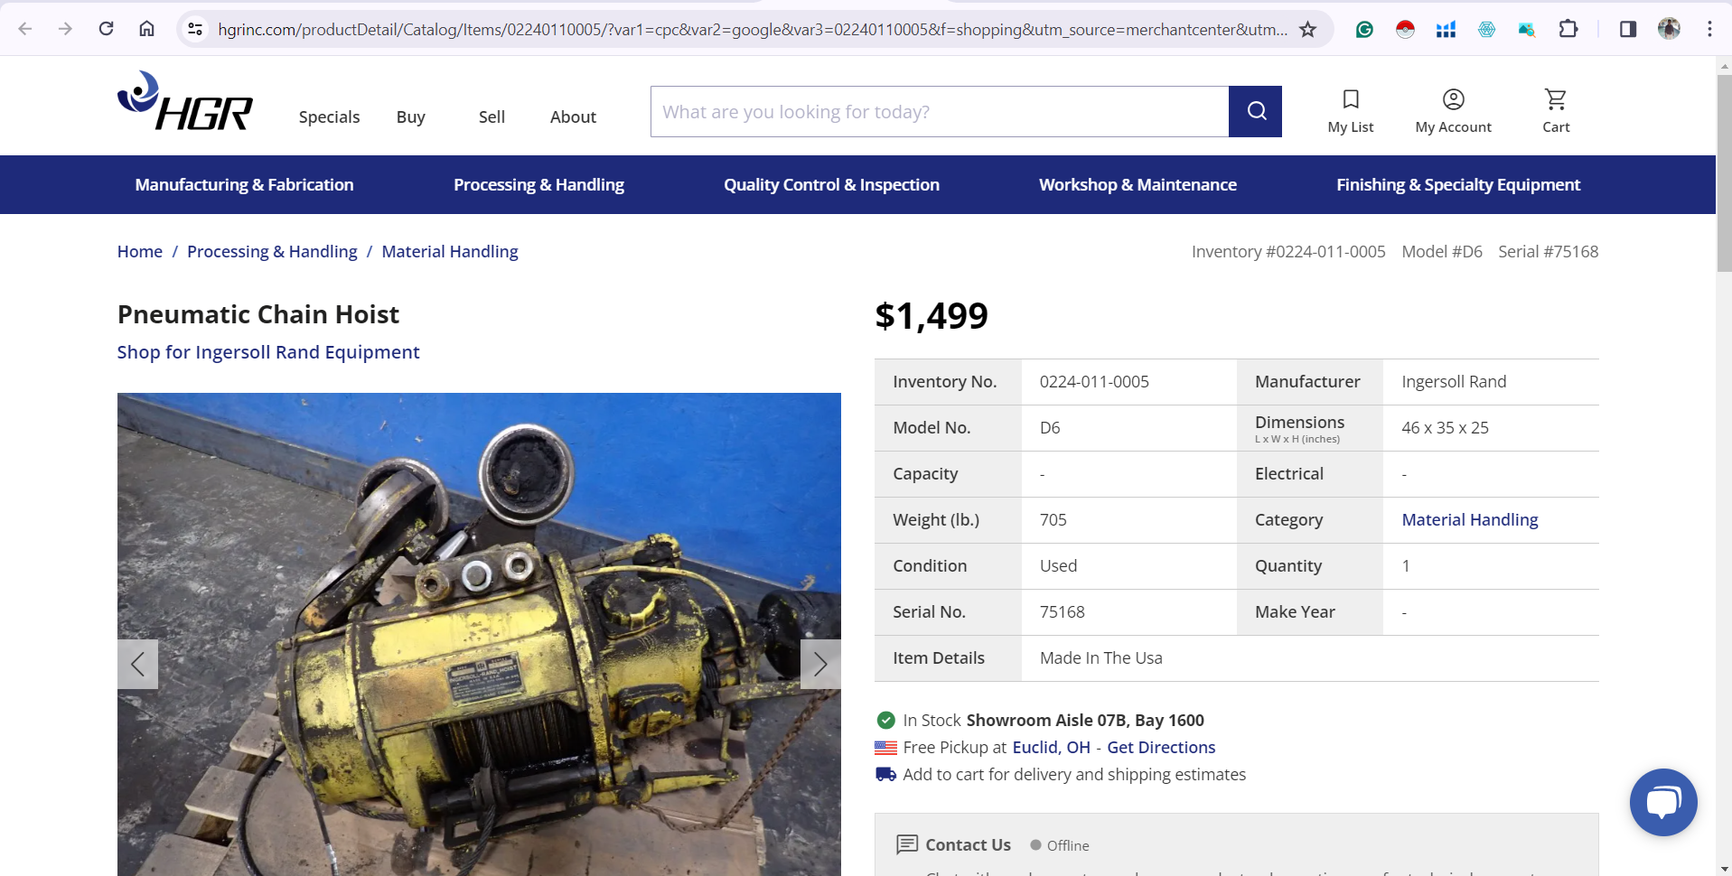
Task: Reload the page
Action: pyautogui.click(x=106, y=29)
